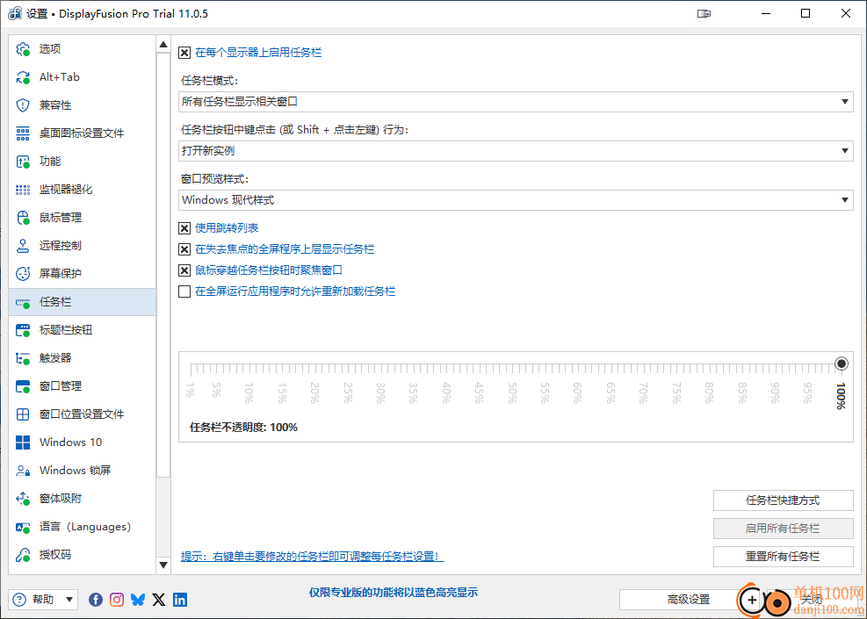
Task: Click the 兼容性 shield icon
Action: (23, 105)
